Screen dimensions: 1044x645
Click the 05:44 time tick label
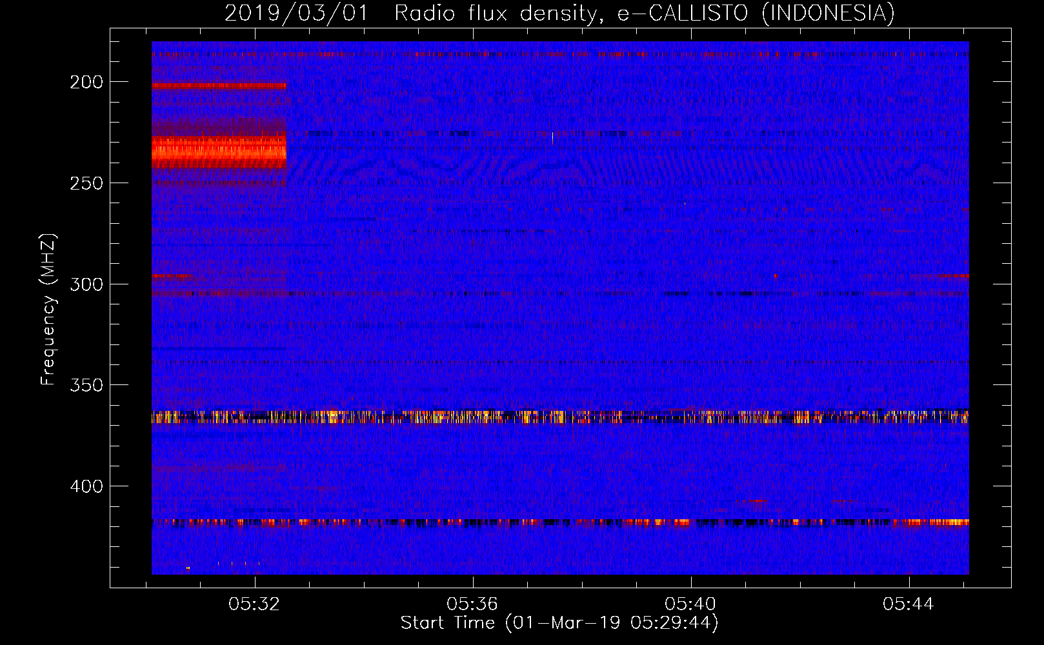point(908,604)
